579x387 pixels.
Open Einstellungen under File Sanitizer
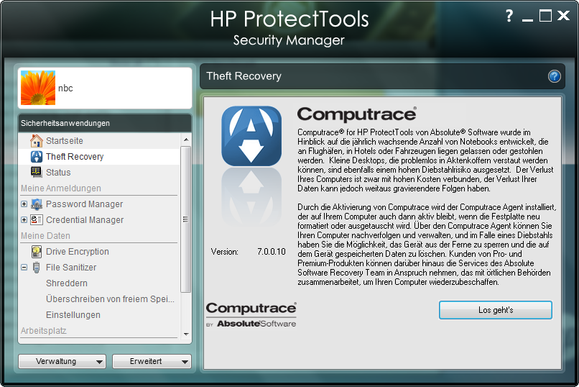click(x=73, y=315)
